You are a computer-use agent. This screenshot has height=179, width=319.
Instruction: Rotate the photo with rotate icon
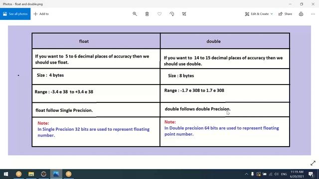click(x=171, y=14)
